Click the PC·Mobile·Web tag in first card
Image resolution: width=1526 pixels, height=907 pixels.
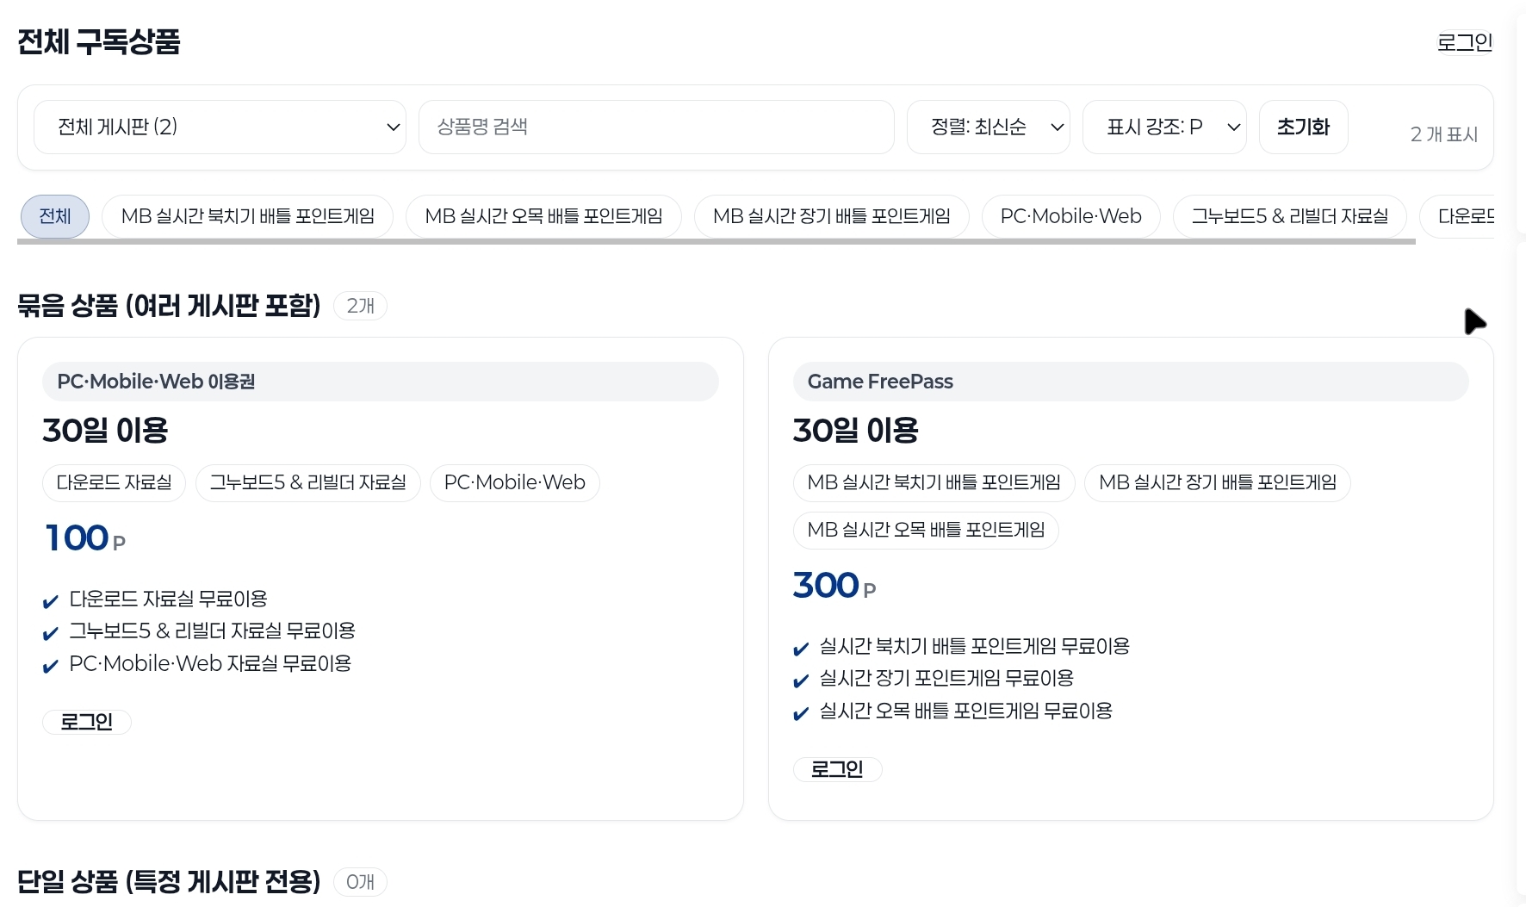(x=514, y=482)
